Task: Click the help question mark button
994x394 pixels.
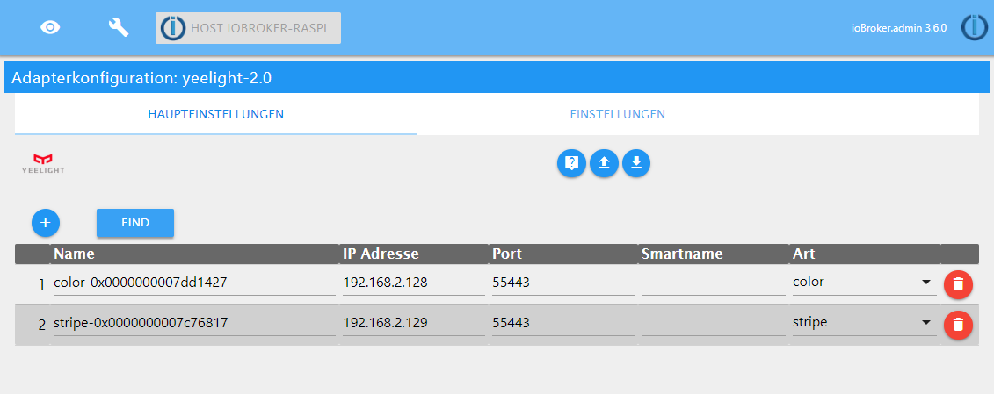Action: tap(571, 162)
